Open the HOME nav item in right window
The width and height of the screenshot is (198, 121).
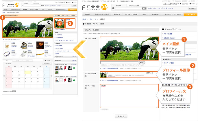[x=88, y=14]
